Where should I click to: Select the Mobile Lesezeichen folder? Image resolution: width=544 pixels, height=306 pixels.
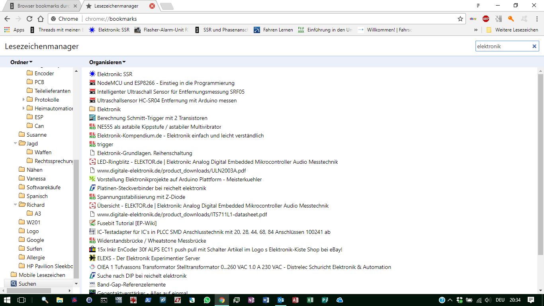click(38, 275)
